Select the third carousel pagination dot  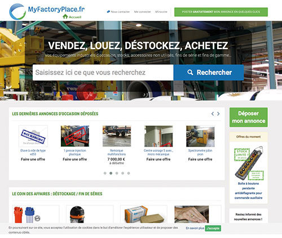117,173
